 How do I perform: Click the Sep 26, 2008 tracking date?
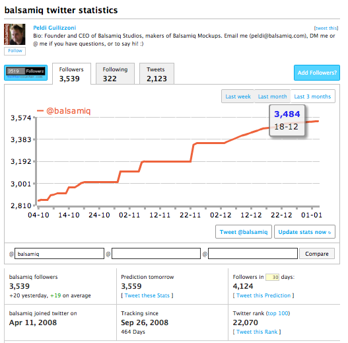145,323
